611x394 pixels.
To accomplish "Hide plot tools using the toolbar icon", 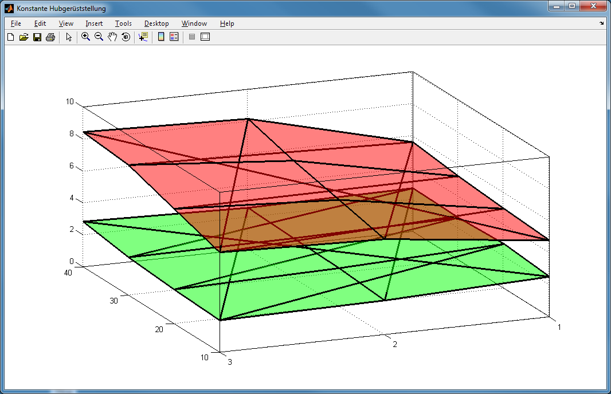I will tap(192, 37).
